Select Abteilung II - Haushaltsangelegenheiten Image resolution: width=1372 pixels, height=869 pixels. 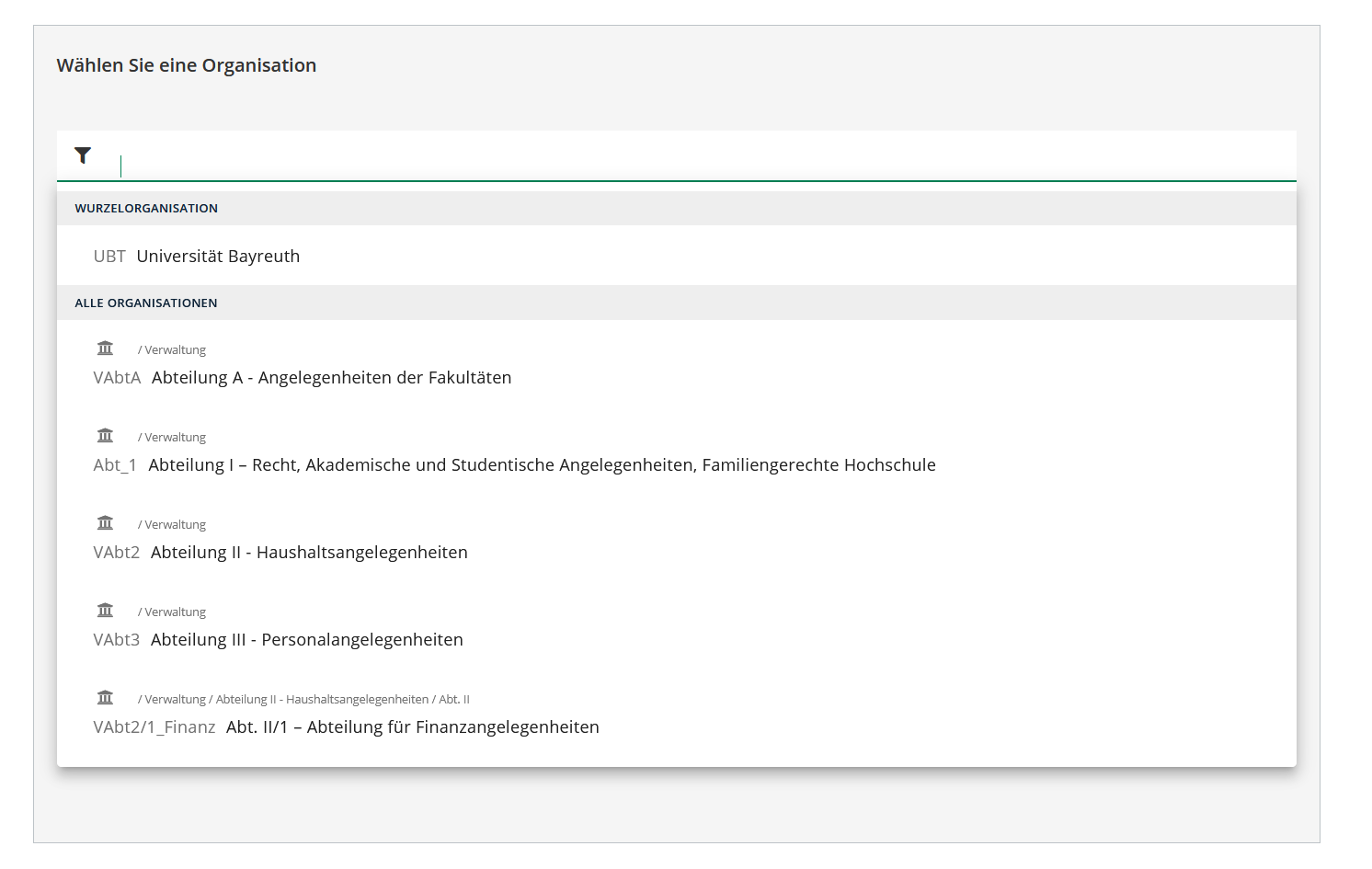pyautogui.click(x=309, y=552)
